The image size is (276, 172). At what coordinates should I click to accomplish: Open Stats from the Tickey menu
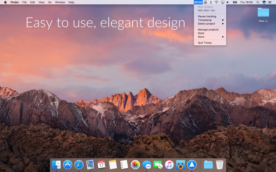(201, 33)
